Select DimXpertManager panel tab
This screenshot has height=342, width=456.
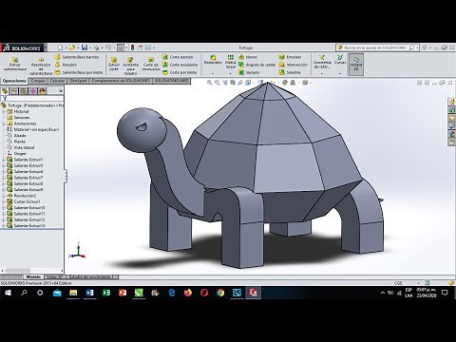[33, 91]
